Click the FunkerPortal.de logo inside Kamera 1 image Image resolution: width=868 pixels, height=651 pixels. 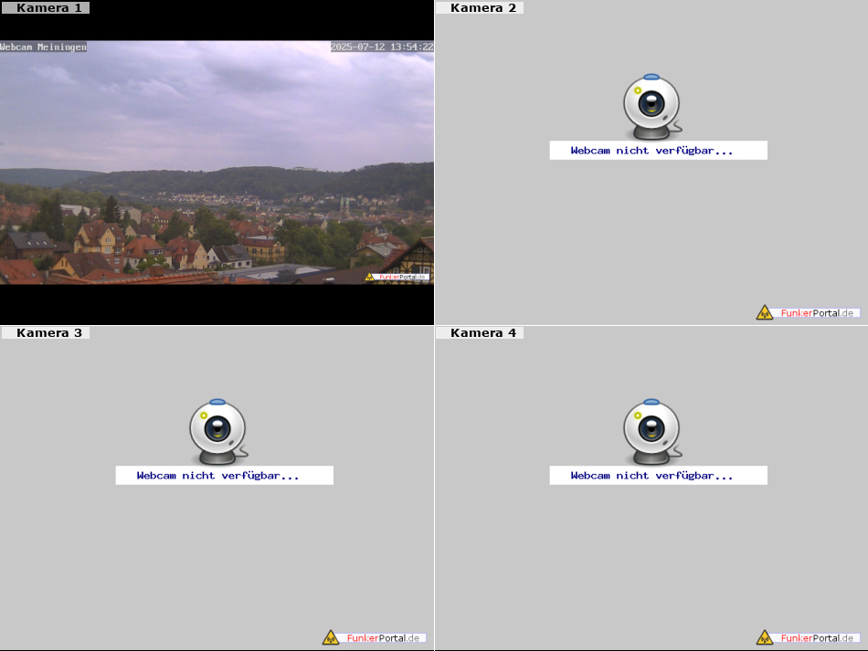tap(397, 277)
